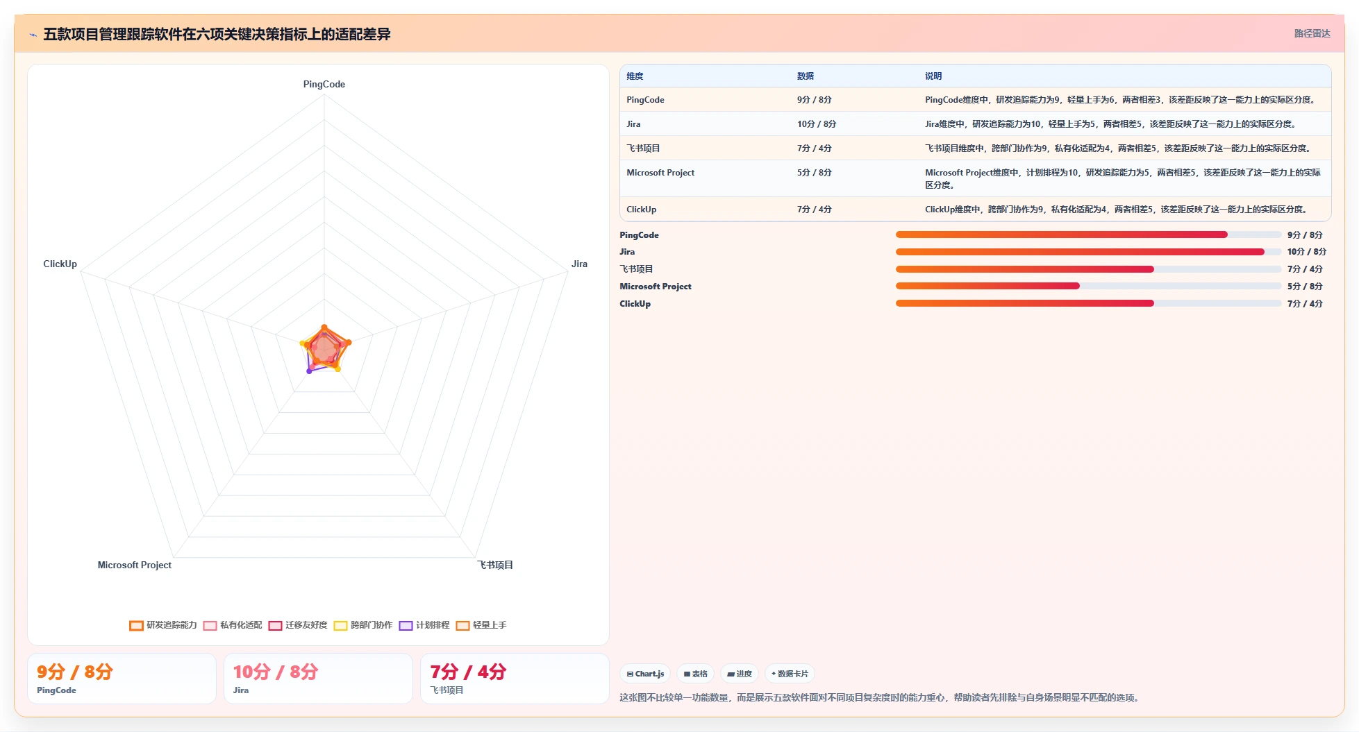Click the Microsoft Project progress bar
The height and width of the screenshot is (732, 1359).
(1088, 286)
